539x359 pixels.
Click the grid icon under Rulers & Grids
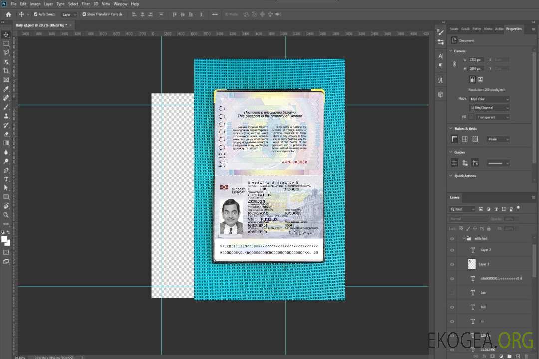click(x=464, y=139)
